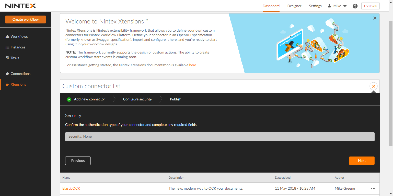The image size is (393, 196).
Task: Open the ElasticOCR connector link
Action: (x=71, y=188)
